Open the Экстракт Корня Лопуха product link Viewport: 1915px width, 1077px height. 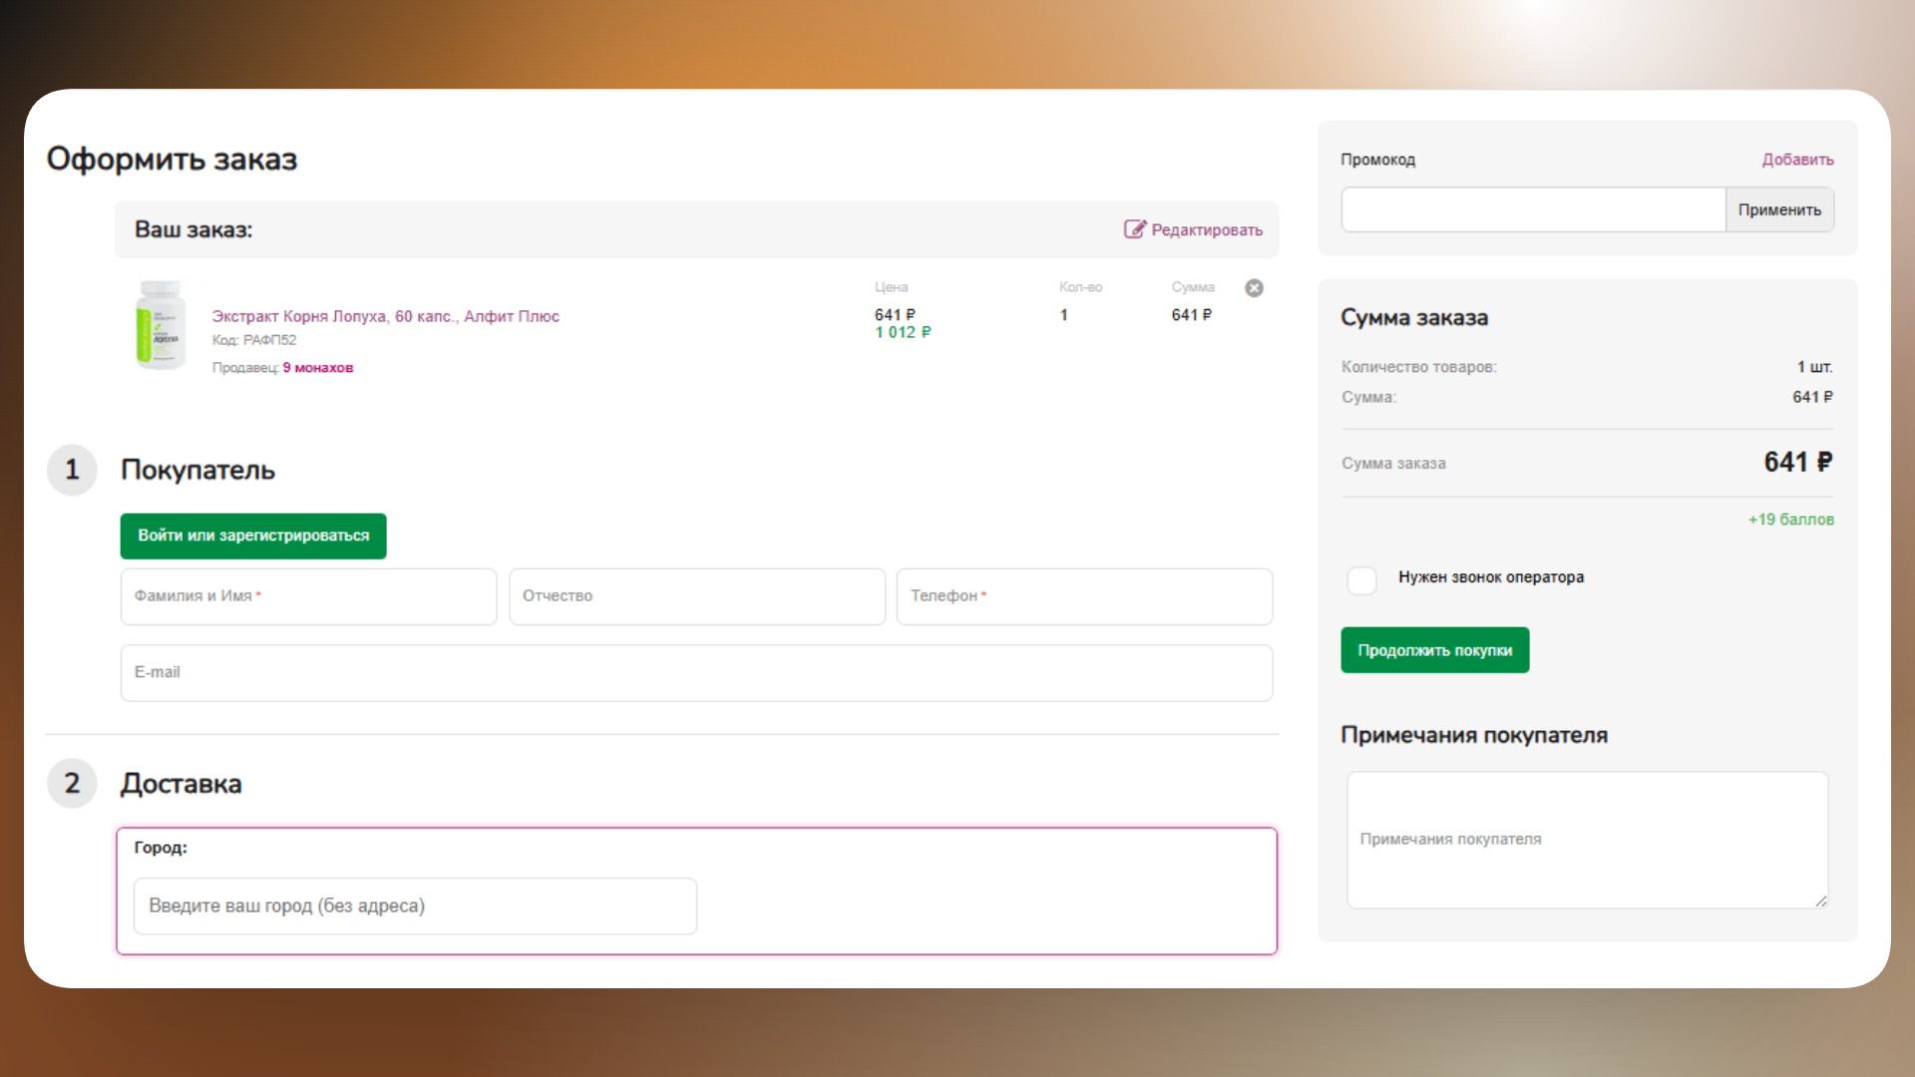tap(385, 316)
